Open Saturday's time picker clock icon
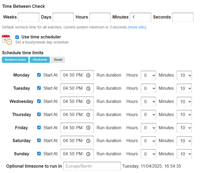The height and width of the screenshot is (173, 210). 88,141
